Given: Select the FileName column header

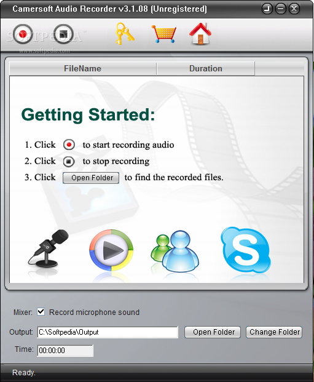Looking at the screenshot, I should 83,68.
